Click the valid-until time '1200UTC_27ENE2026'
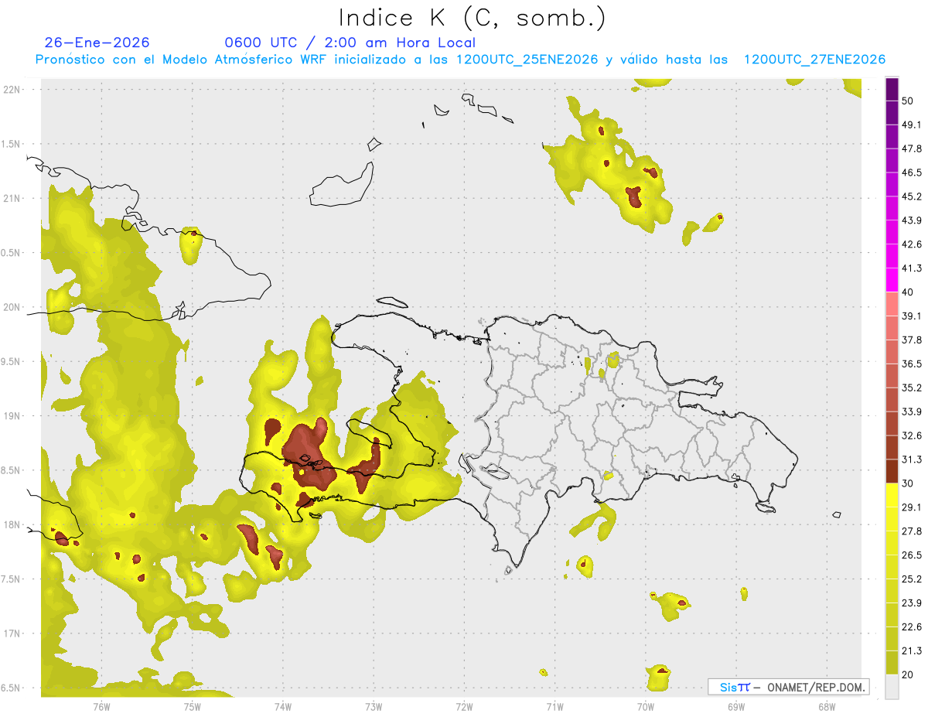This screenshot has width=928, height=717. [x=814, y=60]
